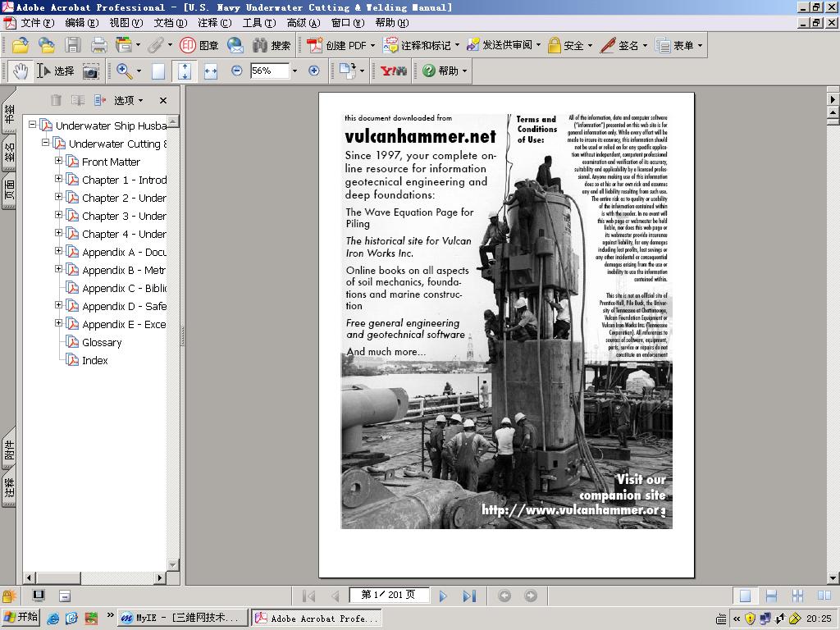Click the Sign (签名) button

tap(624, 46)
